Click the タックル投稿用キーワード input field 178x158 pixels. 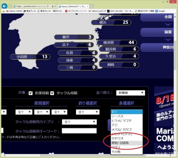tap(79, 131)
